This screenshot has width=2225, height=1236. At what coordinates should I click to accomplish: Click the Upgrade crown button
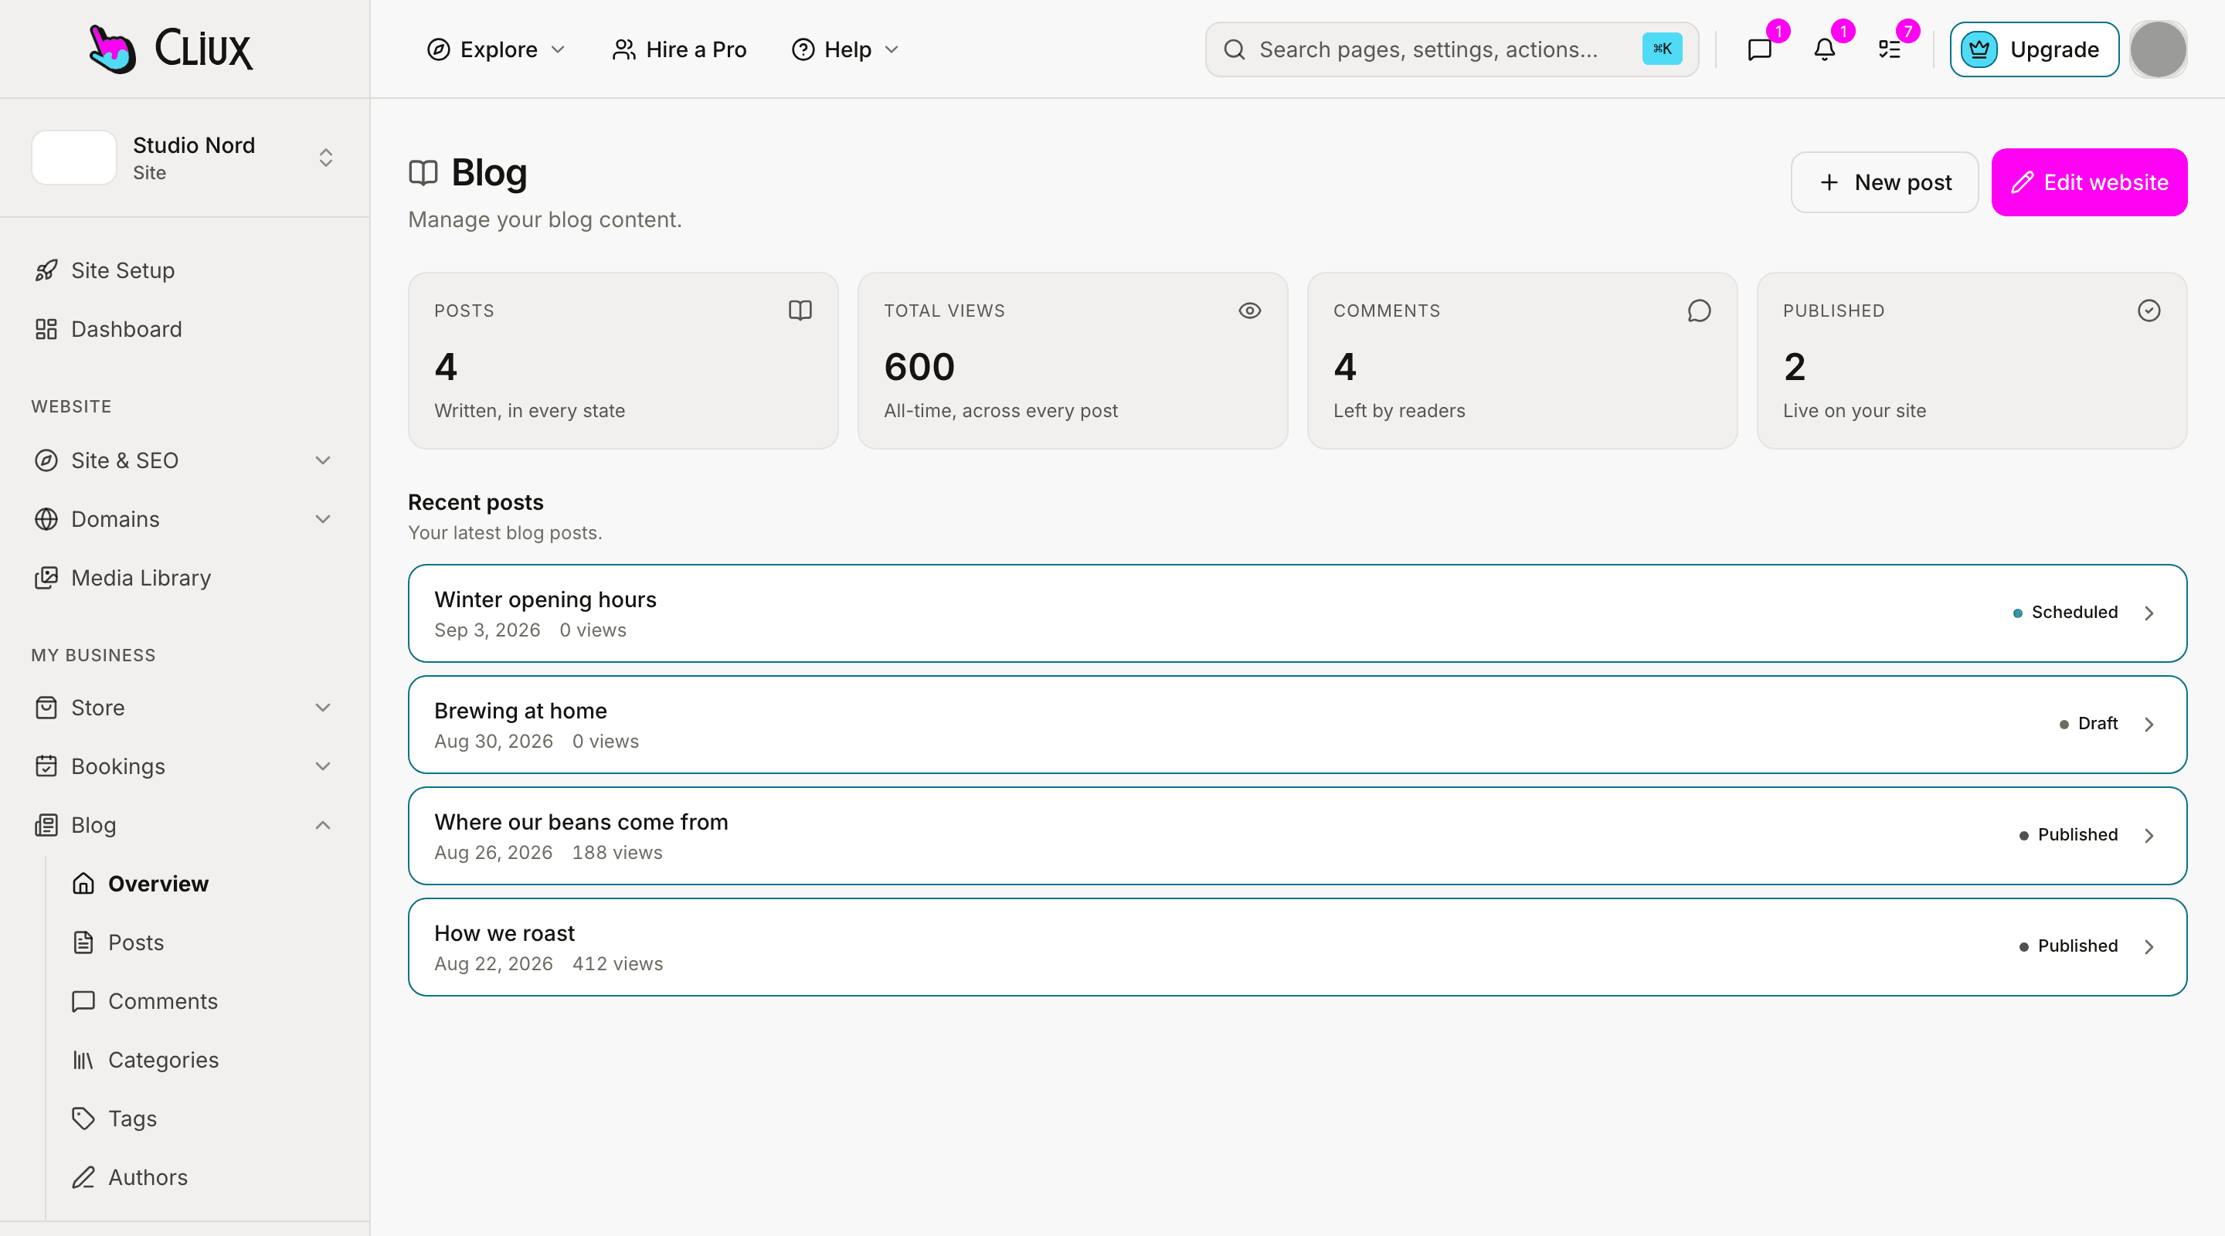click(x=2033, y=49)
